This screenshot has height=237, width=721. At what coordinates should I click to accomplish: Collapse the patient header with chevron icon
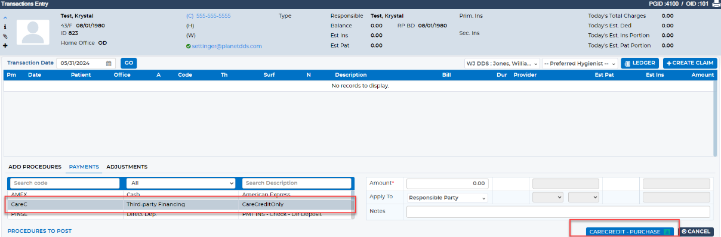pyautogui.click(x=5, y=17)
